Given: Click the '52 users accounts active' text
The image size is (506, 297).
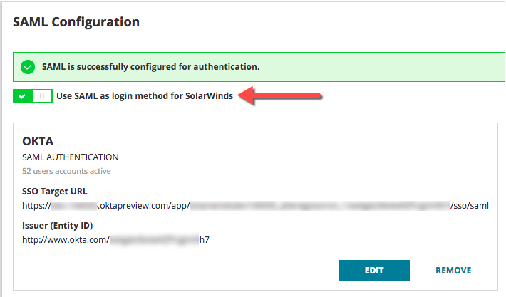Looking at the screenshot, I should [67, 171].
